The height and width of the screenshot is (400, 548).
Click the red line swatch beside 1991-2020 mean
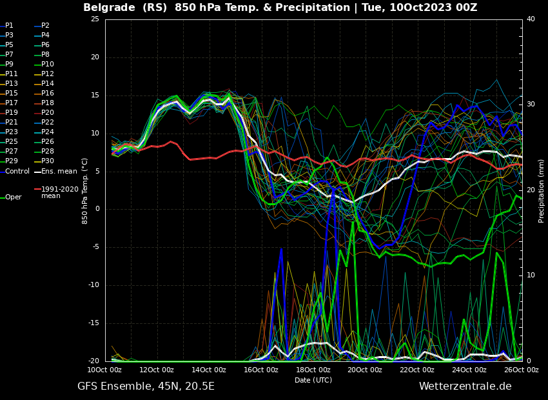[37, 190]
